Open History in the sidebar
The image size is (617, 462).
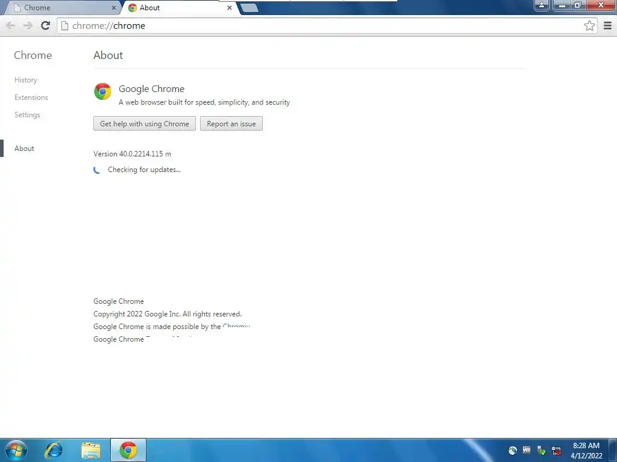pos(25,80)
